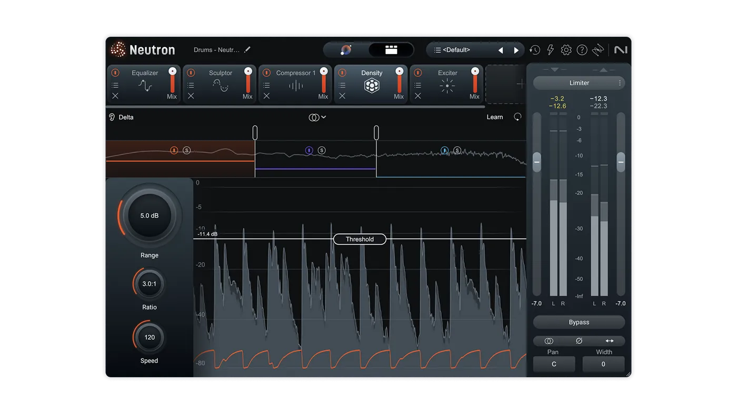Toggle Density module power
Image resolution: width=737 pixels, height=414 pixels.
tap(342, 73)
